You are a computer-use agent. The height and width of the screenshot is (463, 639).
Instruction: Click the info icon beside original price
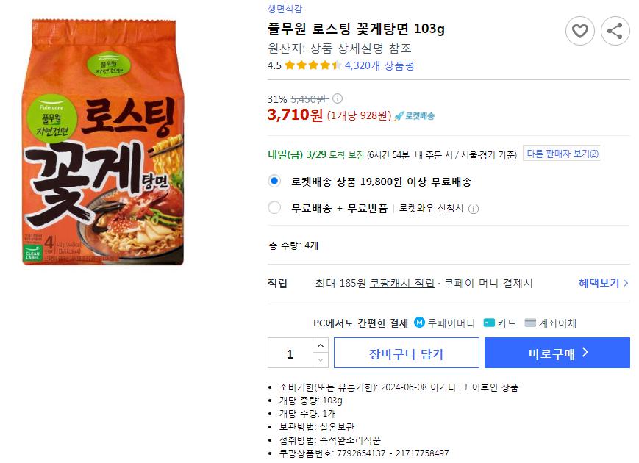coord(338,98)
